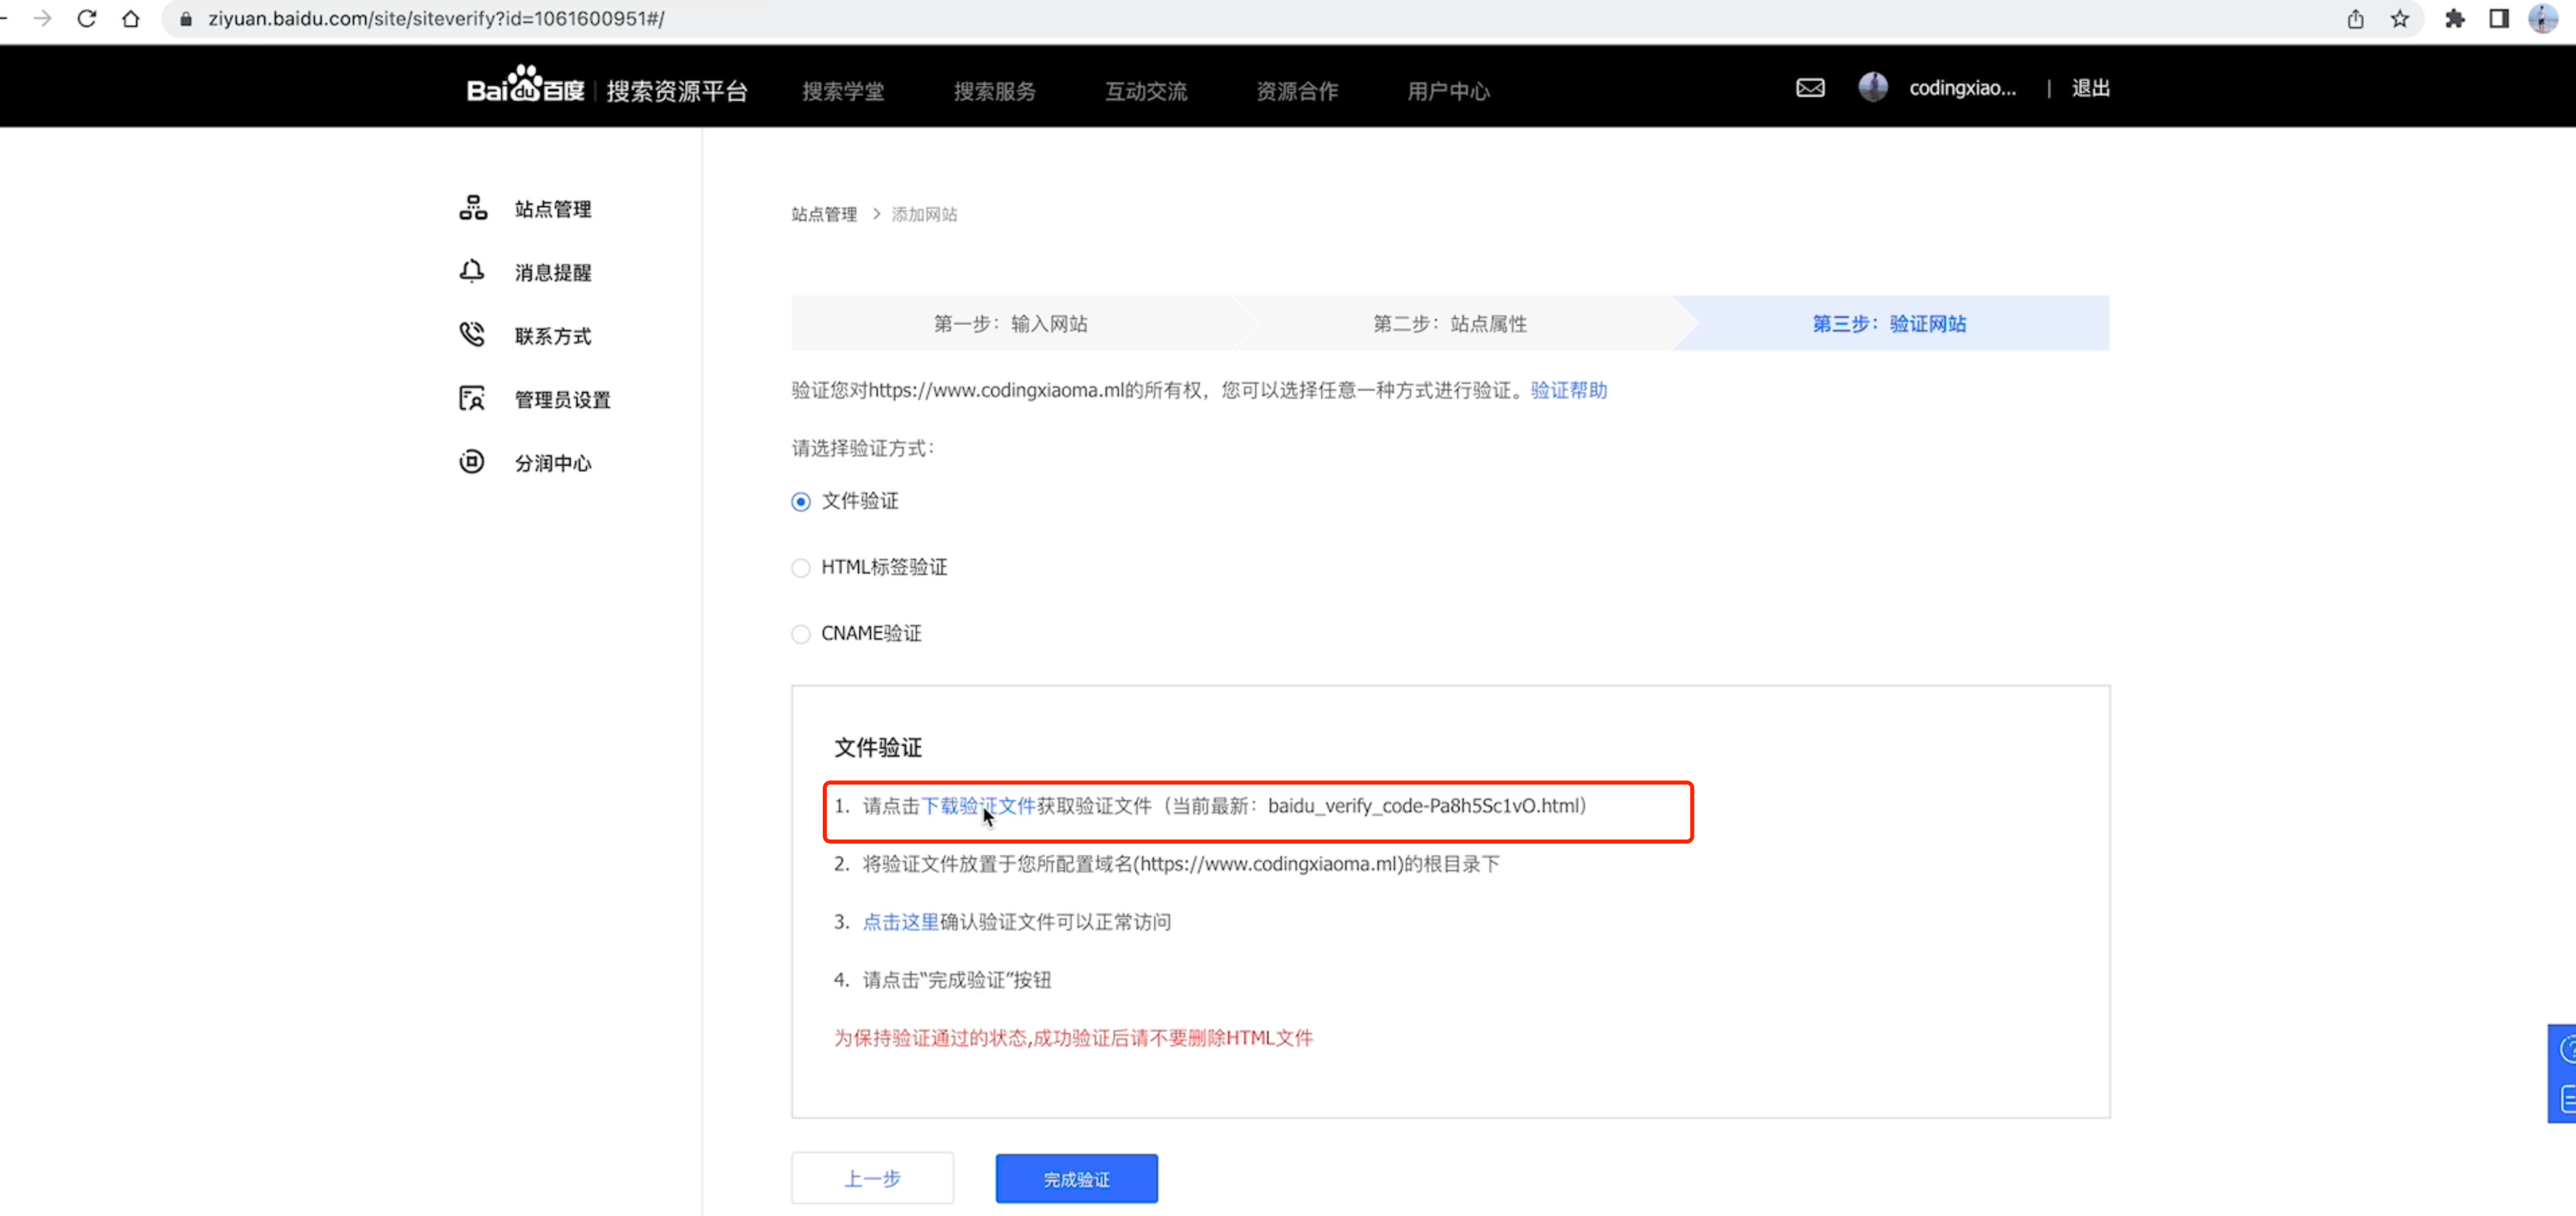Select CNAME验证 radio option
The image size is (2576, 1216).
(x=800, y=634)
